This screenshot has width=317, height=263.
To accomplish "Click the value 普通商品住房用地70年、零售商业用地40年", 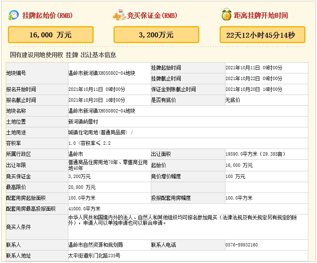I will pos(108,165).
